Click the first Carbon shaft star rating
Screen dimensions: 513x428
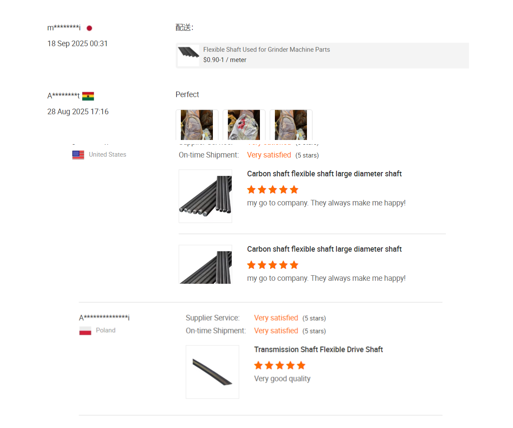click(x=273, y=190)
